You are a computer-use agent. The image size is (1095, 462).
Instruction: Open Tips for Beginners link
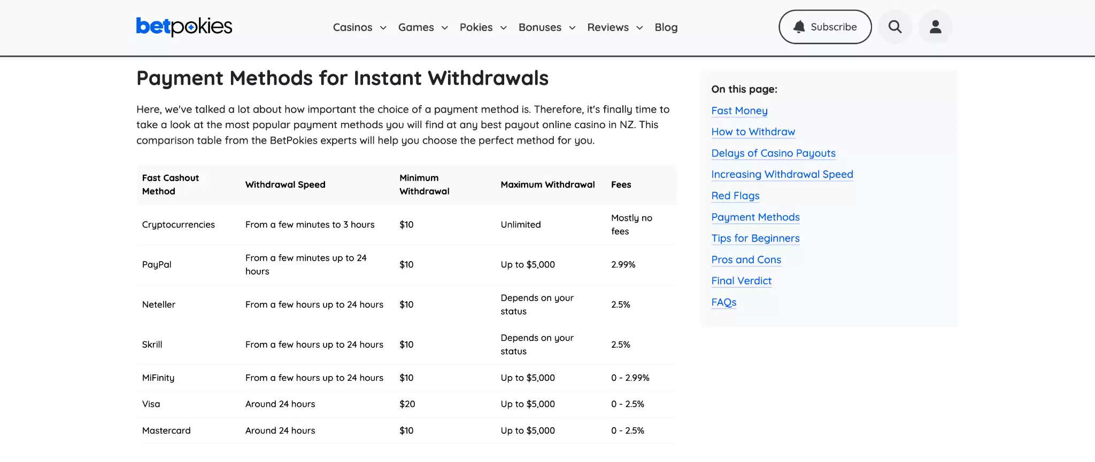755,238
